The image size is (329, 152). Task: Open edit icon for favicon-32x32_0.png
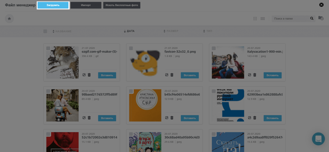167,75
